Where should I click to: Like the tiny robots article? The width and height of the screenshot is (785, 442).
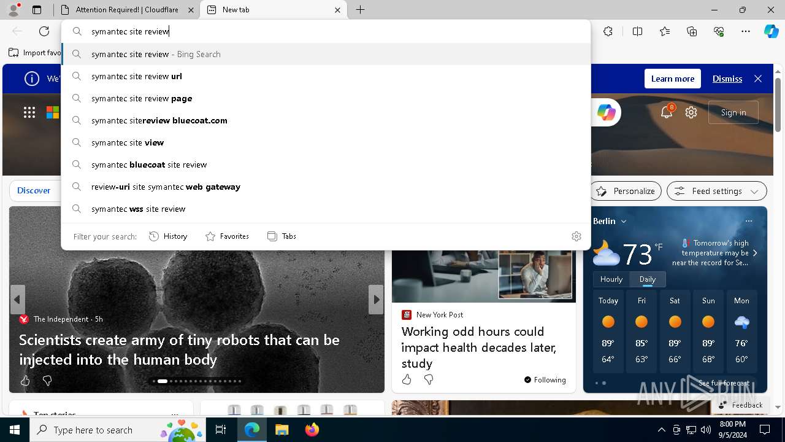click(25, 381)
